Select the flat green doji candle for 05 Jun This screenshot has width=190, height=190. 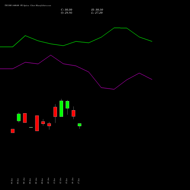(x=31, y=127)
